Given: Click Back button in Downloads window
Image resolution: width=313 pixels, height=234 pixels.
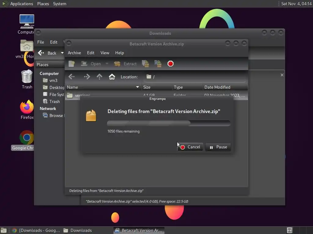Looking at the screenshot, I should pyautogui.click(x=47, y=53).
